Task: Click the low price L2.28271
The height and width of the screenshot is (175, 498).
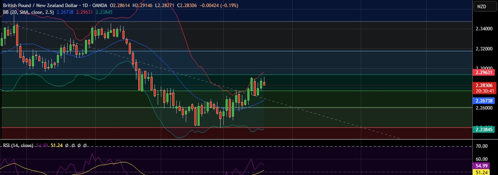Action: [165, 5]
